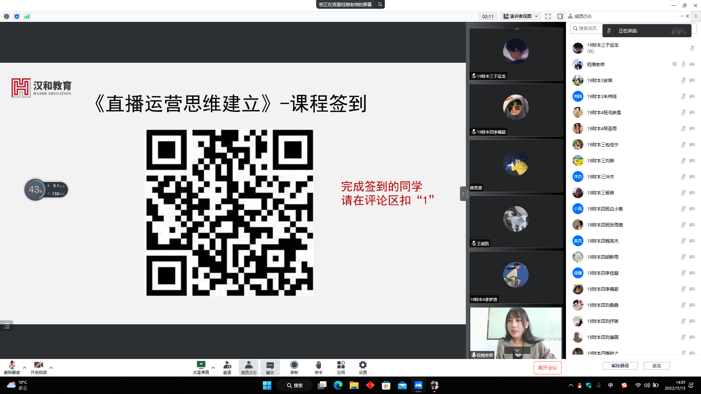Expand audio options arrow beside 解除静音
The width and height of the screenshot is (701, 394).
(x=24, y=368)
